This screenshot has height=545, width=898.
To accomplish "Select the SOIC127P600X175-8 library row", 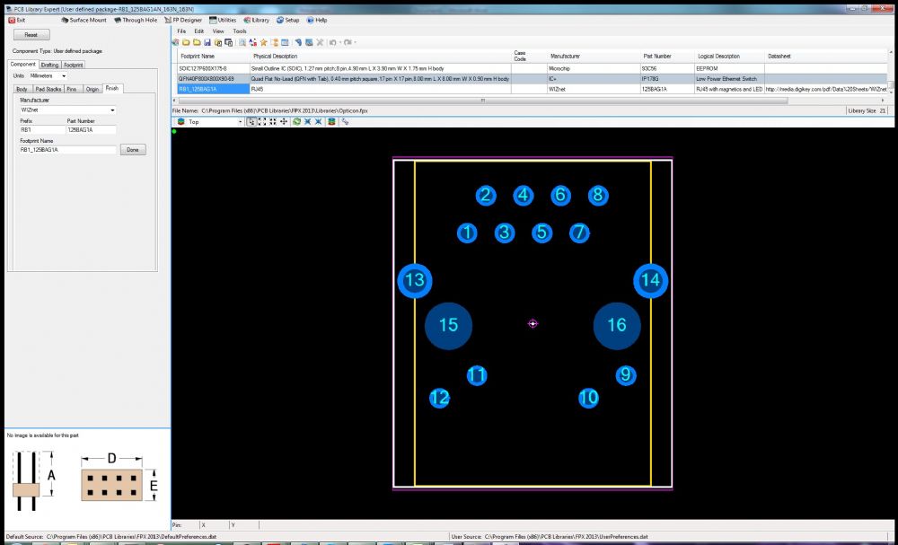I will pos(531,69).
